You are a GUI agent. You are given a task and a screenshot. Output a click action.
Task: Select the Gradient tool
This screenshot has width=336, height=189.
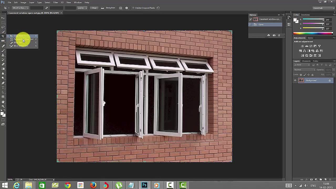[x=3, y=69]
